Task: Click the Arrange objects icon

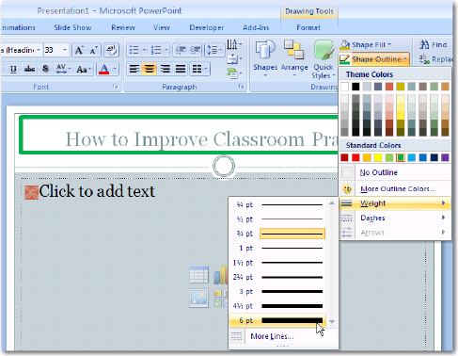Action: [294, 50]
